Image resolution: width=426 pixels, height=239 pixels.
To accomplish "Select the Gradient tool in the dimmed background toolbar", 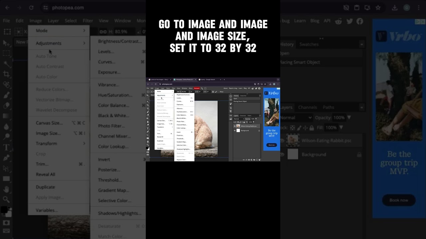I will tap(6, 116).
